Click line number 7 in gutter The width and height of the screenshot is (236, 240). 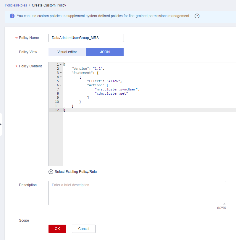tap(58, 89)
